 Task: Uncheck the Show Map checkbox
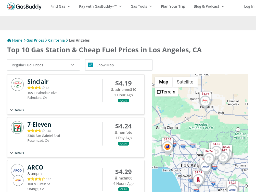coord(91,65)
